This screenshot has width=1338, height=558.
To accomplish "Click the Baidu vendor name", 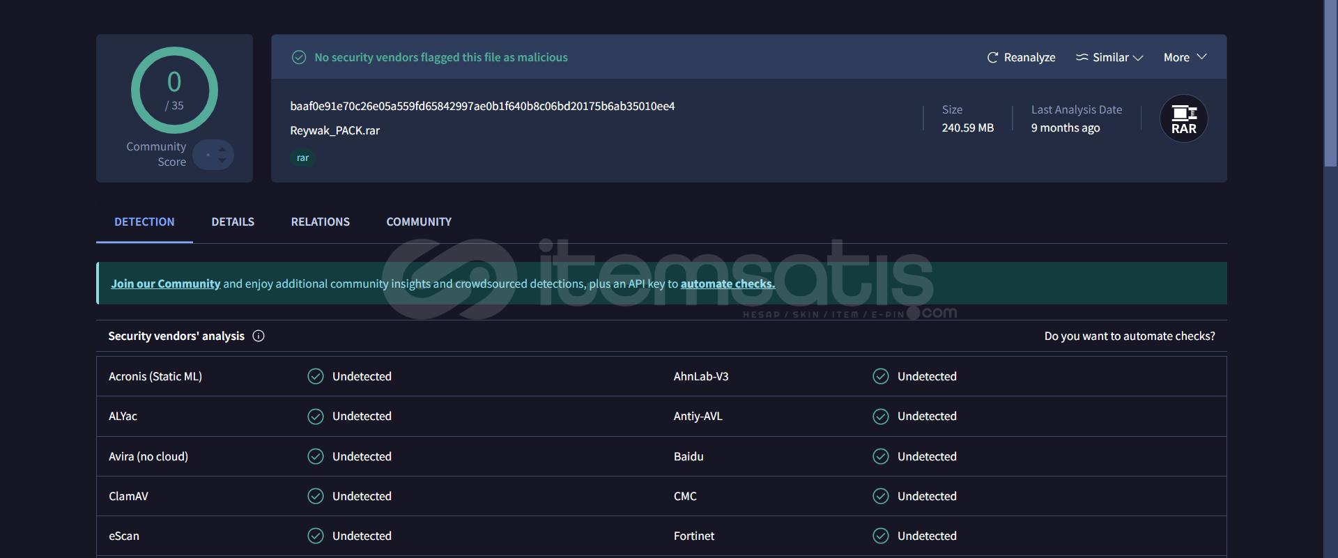I will (689, 456).
